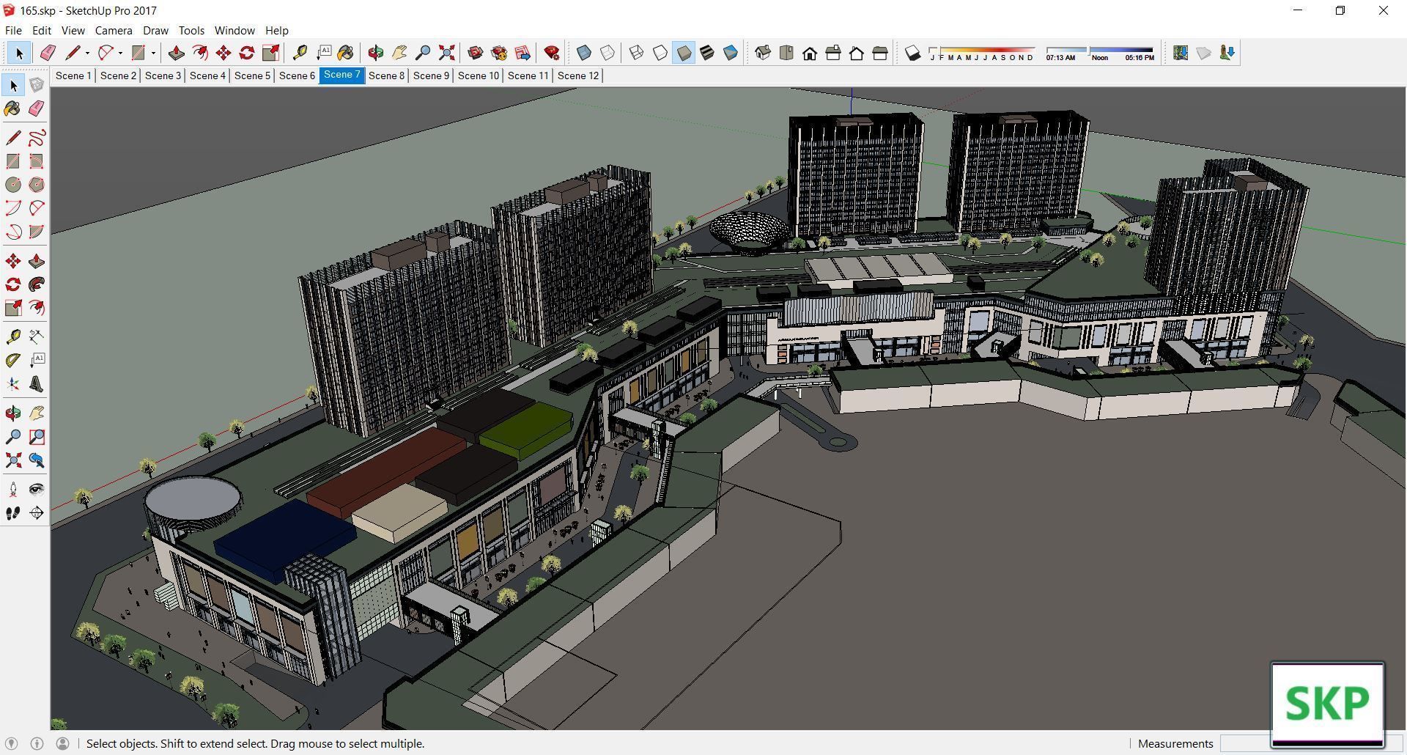
Task: Expand the Line tool dropdown arrow
Action: 87,53
